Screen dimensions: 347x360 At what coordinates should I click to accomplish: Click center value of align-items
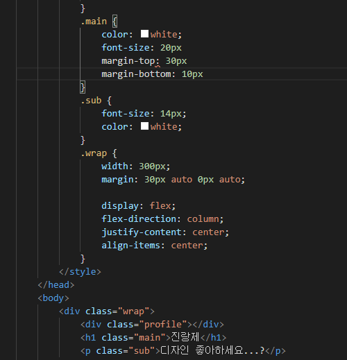(187, 246)
